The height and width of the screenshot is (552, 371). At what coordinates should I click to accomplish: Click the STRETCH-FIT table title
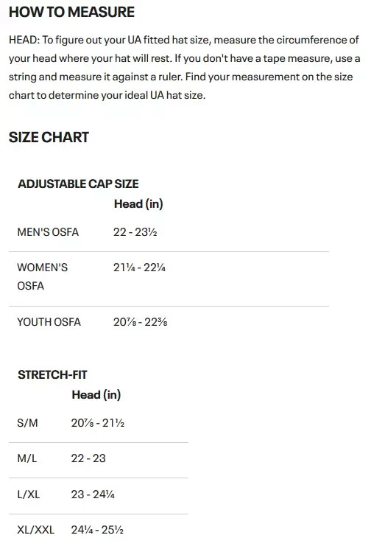click(52, 374)
